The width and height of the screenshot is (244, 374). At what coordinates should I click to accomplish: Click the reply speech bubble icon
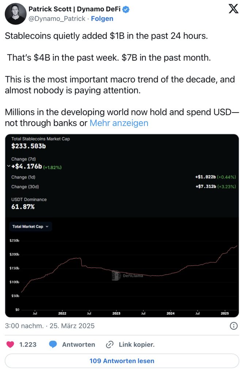click(53, 344)
